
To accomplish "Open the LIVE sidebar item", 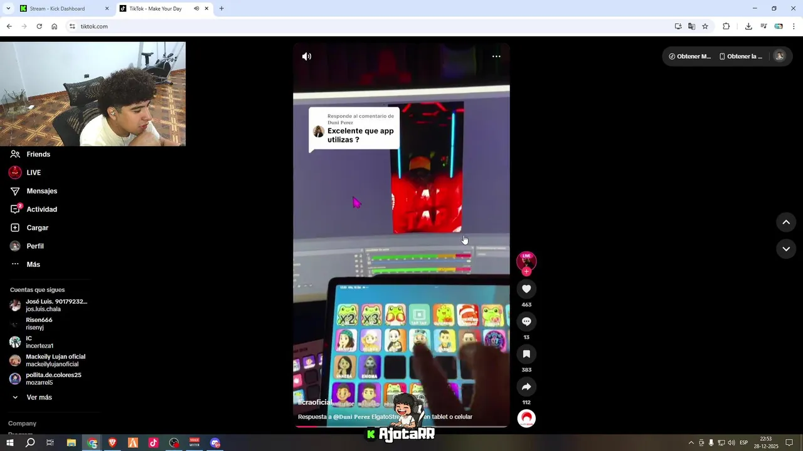I will pyautogui.click(x=25, y=172).
